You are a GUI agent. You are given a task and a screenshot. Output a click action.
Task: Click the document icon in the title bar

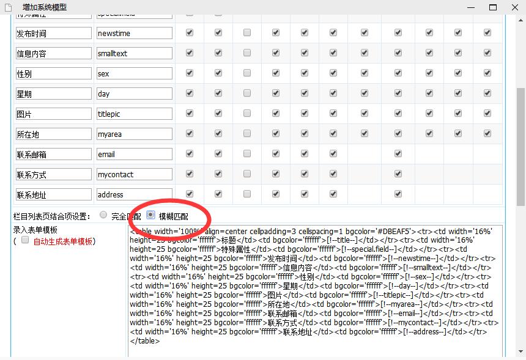coord(8,7)
